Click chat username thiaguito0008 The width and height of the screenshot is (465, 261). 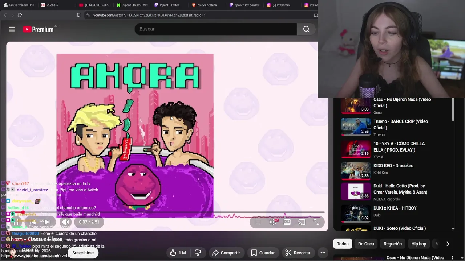pyautogui.click(x=25, y=233)
